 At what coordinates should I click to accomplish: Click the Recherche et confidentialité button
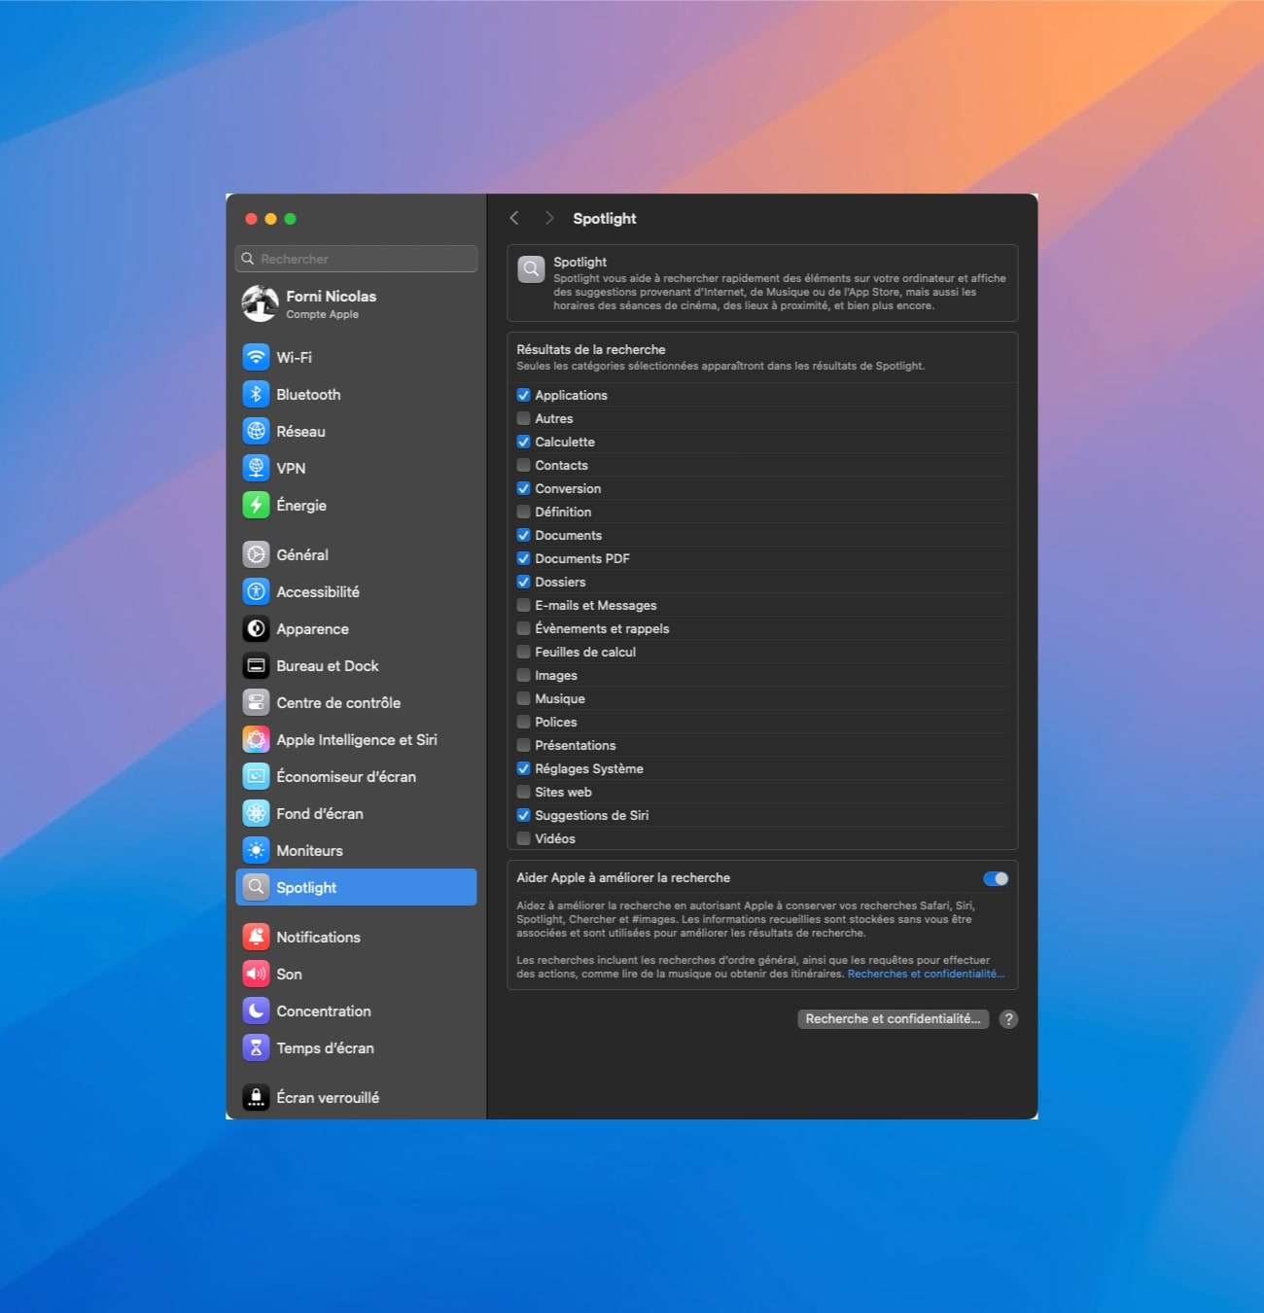tap(893, 1018)
